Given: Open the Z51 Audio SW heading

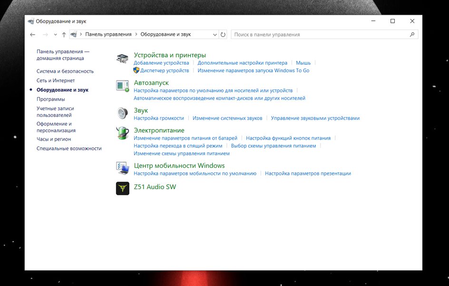Looking at the screenshot, I should [155, 187].
